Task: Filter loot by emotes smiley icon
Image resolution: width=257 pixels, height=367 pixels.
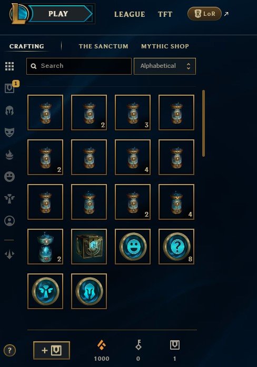Action: (x=9, y=177)
